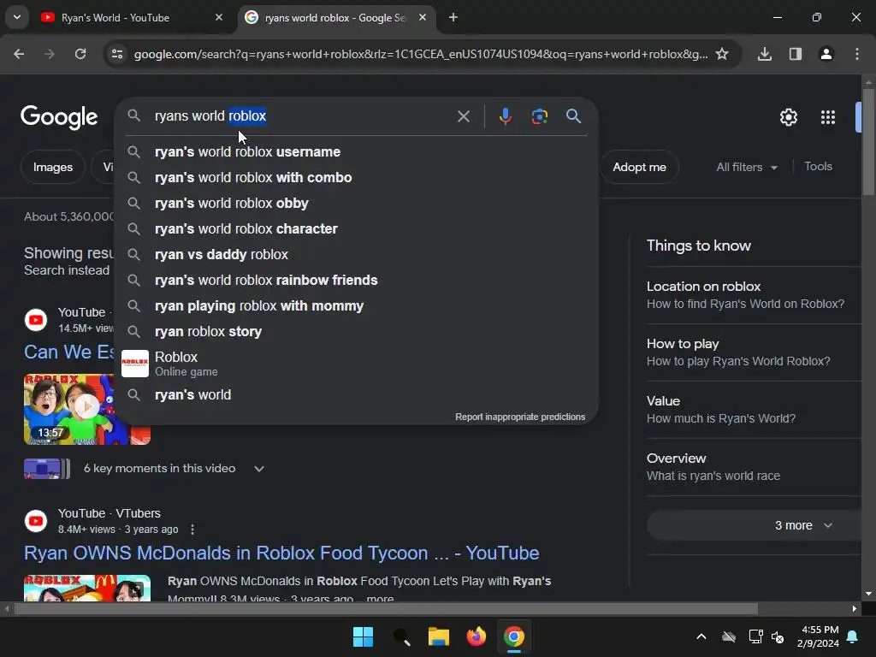Image resolution: width=876 pixels, height=657 pixels.
Task: Choose suggestion ryan's world roblox username
Action: pos(357,152)
